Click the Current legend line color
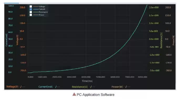This screenshot has width=180, height=99. coord(36,9)
